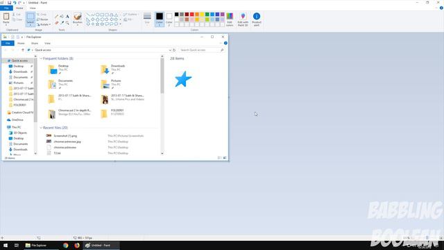
Task: Open Chrome from the taskbar
Action: 66,245
